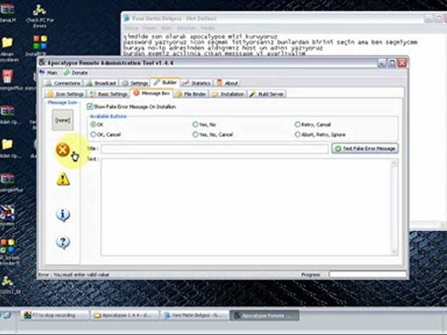Viewport: 447px width, 335px height.
Task: Select the Message Box sub-tab
Action: (x=152, y=93)
